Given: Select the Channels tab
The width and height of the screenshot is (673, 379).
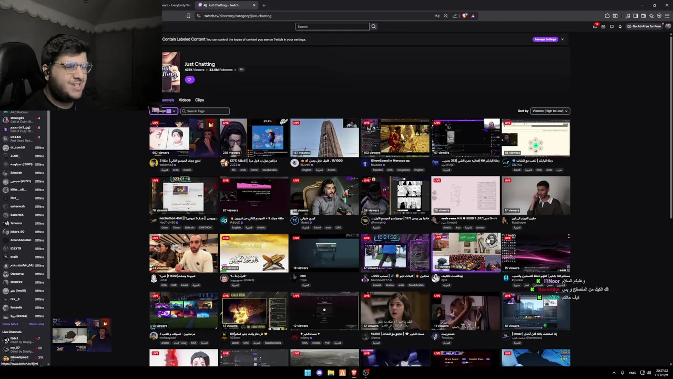Looking at the screenshot, I should point(168,100).
